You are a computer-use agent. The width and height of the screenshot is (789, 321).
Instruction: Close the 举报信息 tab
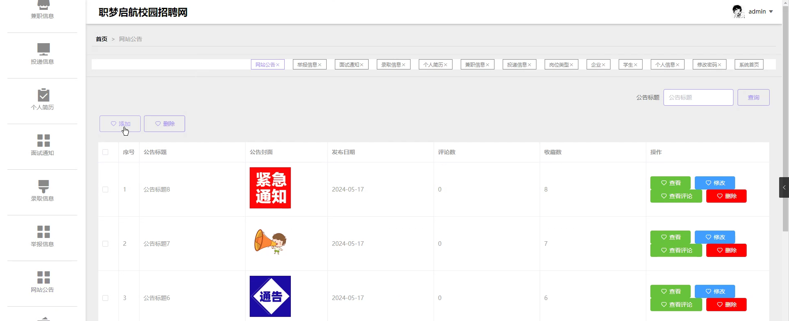pyautogui.click(x=320, y=65)
